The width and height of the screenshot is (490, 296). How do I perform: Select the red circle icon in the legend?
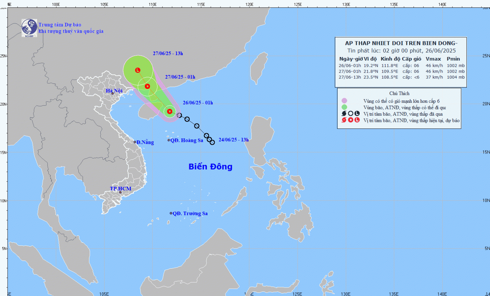[x=351, y=120]
